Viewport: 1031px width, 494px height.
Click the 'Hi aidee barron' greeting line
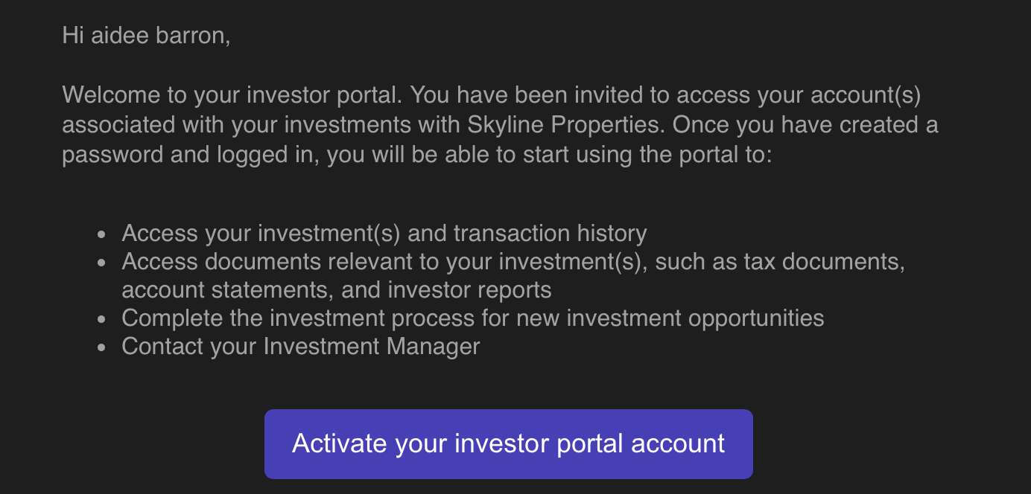pyautogui.click(x=147, y=35)
